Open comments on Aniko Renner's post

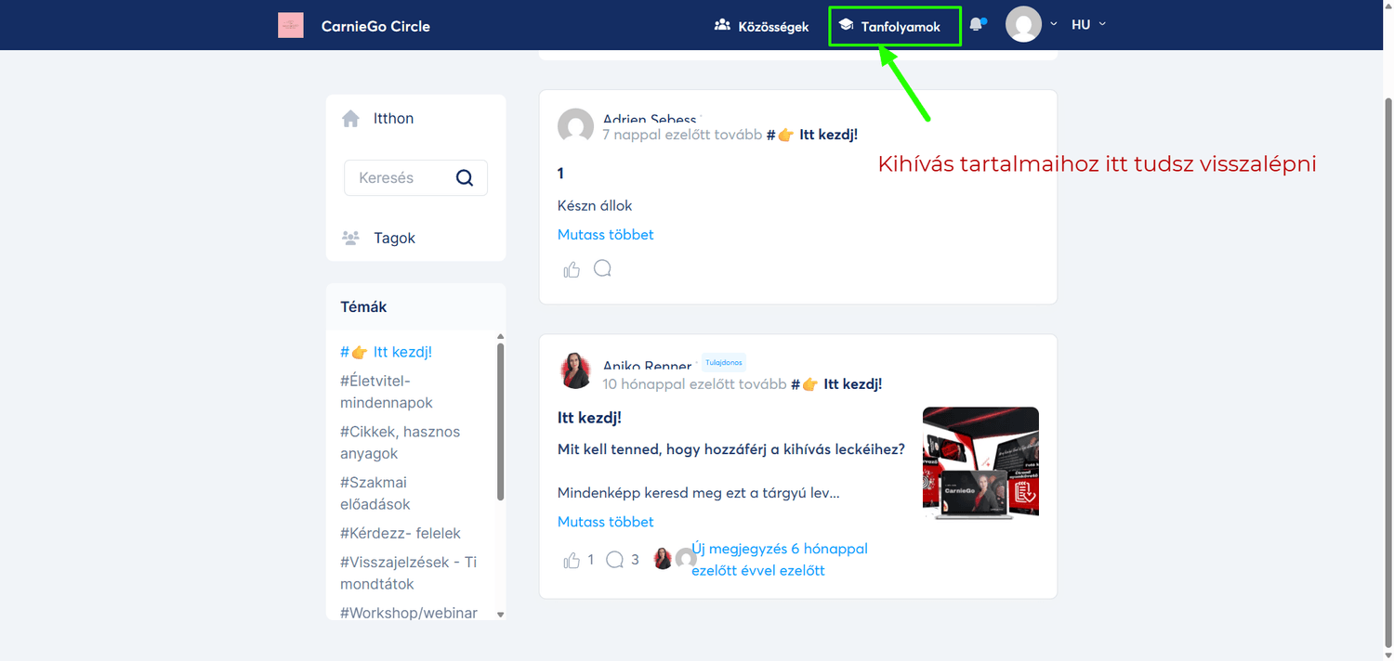coord(614,560)
